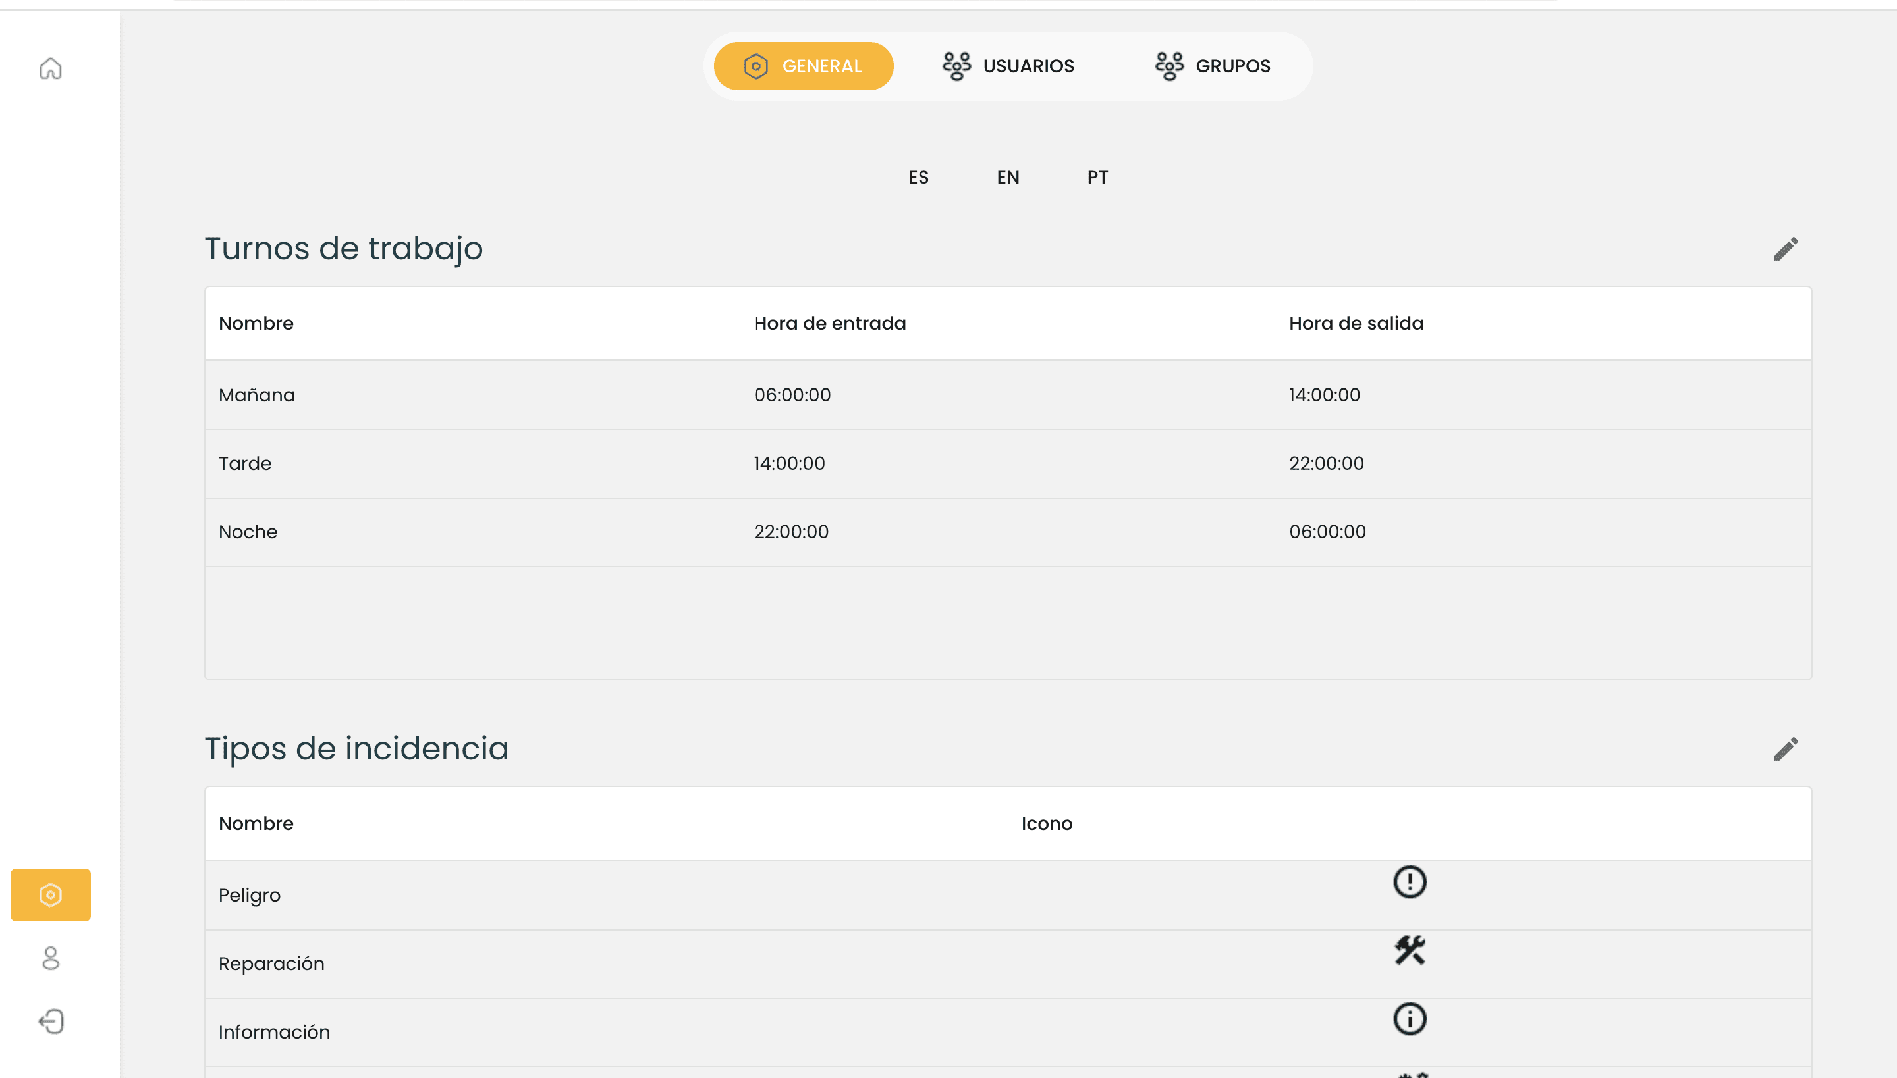This screenshot has height=1078, width=1897.
Task: Edit Turnos de trabajo with the pencil icon
Action: [1785, 249]
